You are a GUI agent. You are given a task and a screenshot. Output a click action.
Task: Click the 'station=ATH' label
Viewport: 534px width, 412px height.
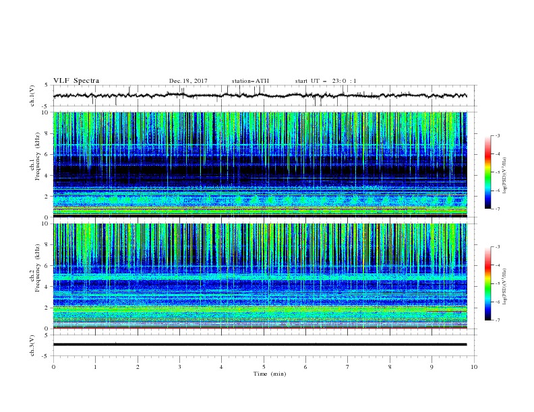click(250, 81)
